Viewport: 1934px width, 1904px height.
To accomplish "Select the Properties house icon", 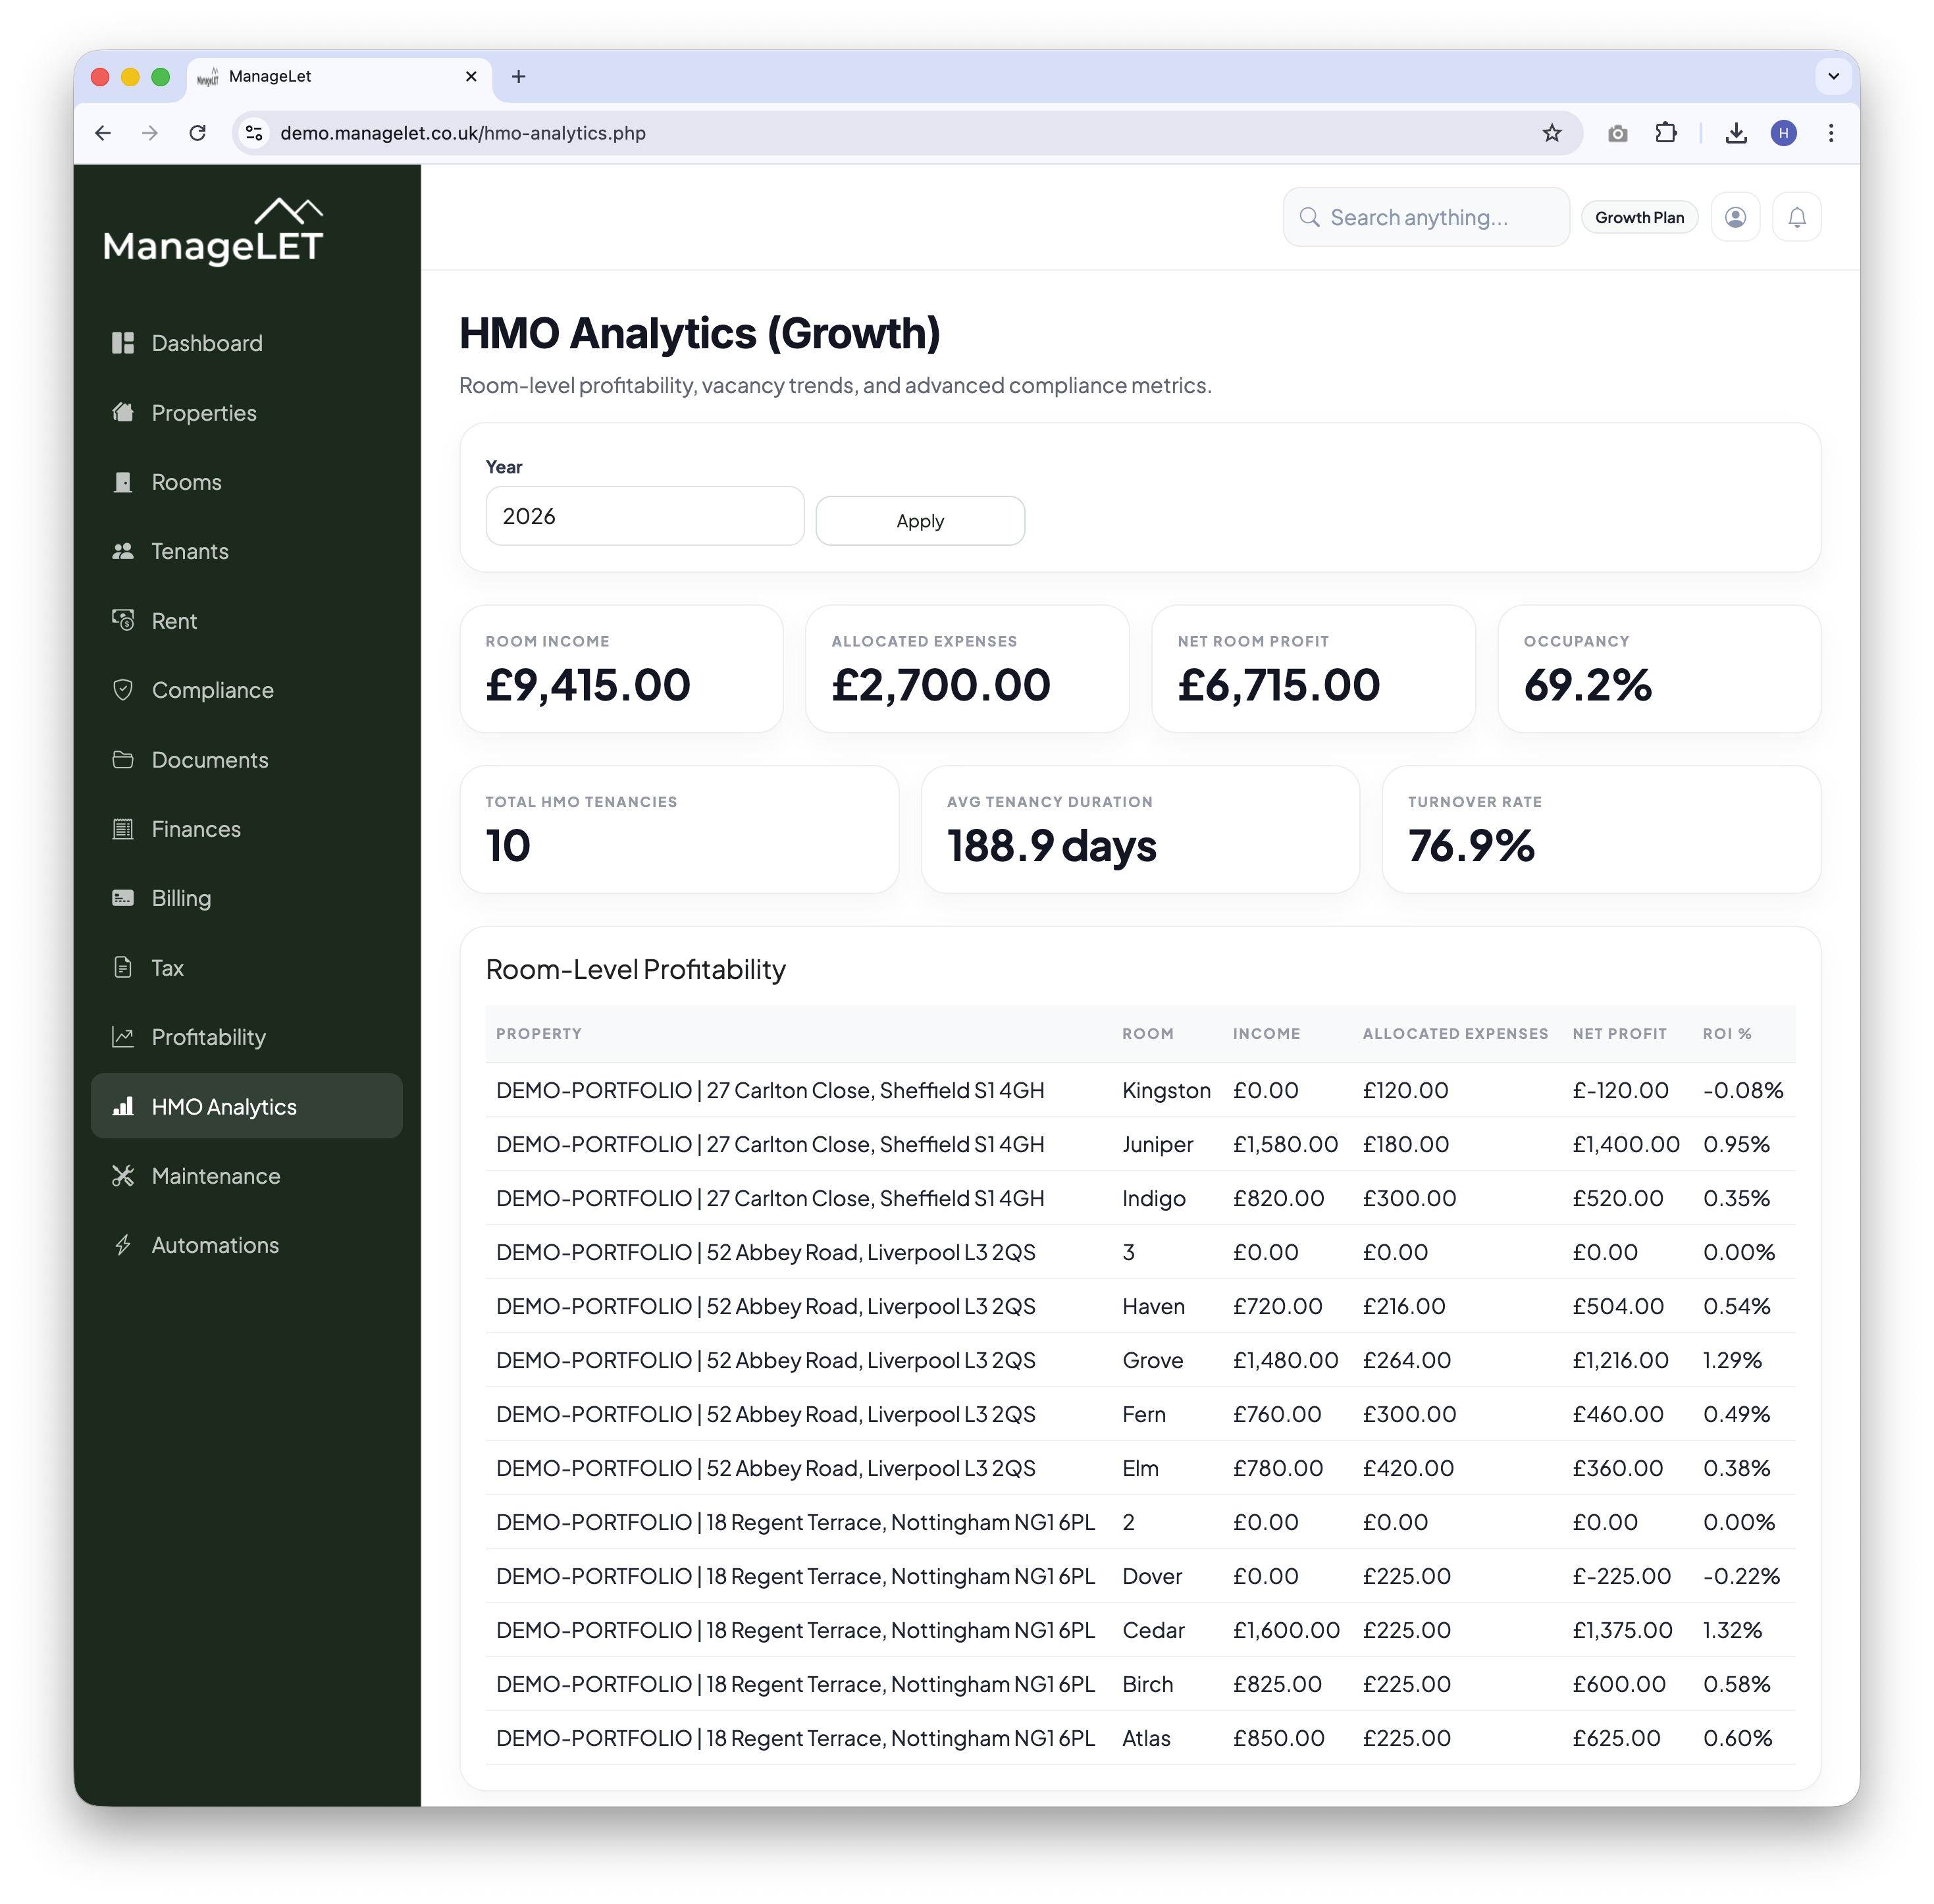I will 123,412.
